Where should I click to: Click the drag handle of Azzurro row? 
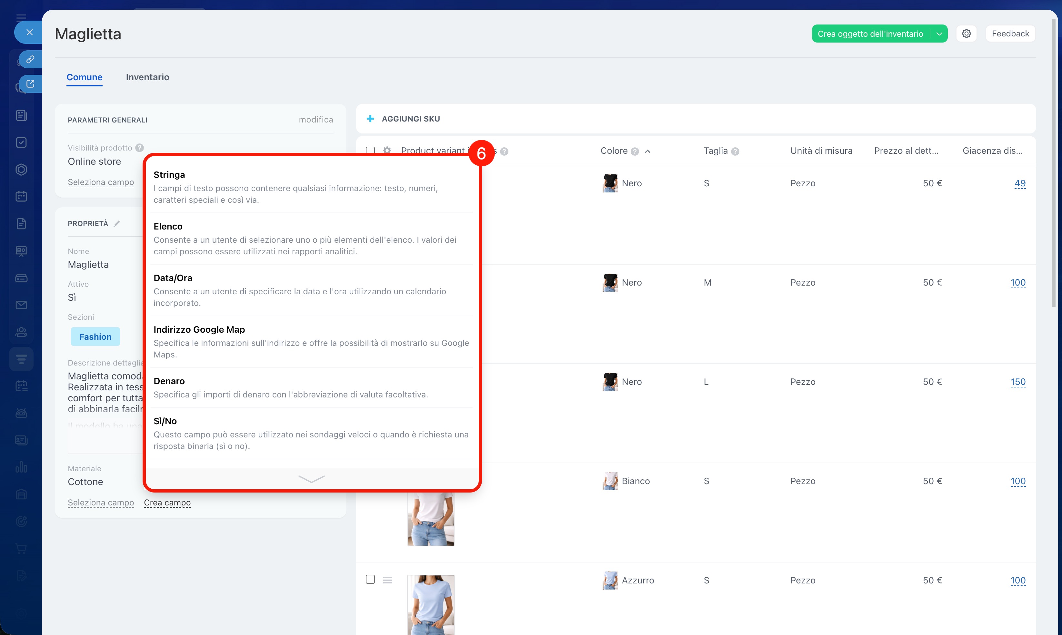coord(387,580)
